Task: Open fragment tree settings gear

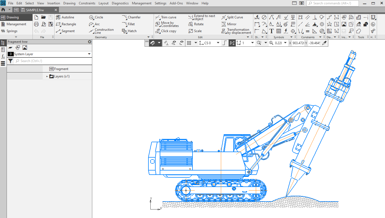Action: click(x=90, y=42)
